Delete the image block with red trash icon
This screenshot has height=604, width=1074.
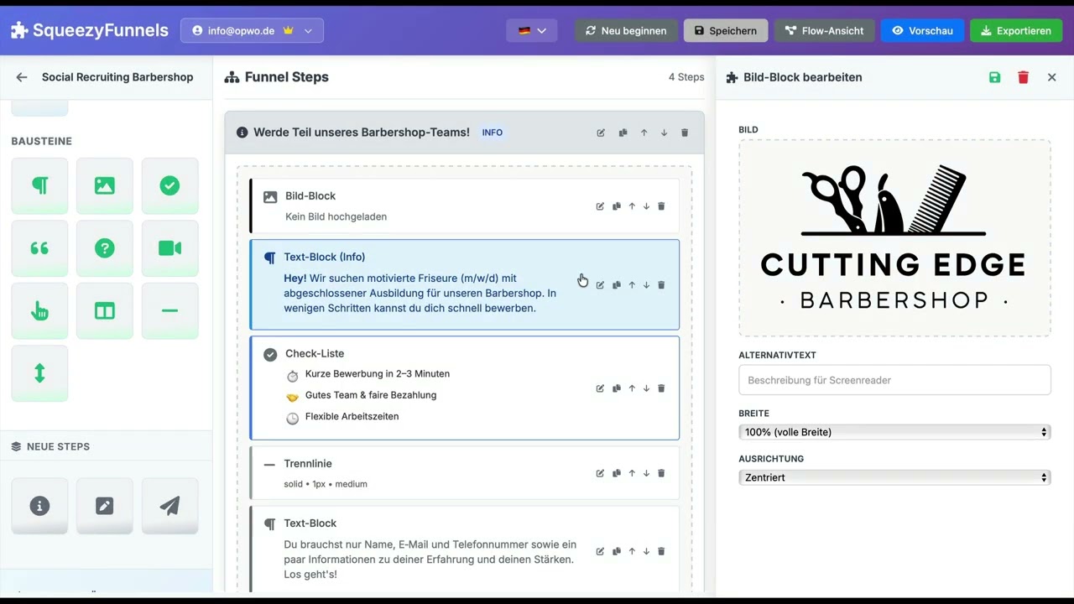coord(1023,77)
